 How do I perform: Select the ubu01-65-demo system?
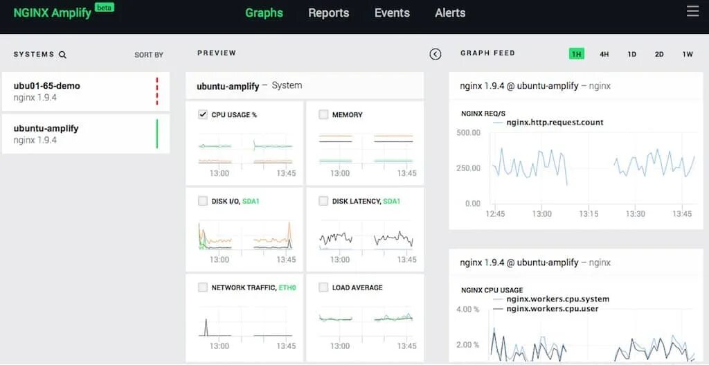point(86,91)
